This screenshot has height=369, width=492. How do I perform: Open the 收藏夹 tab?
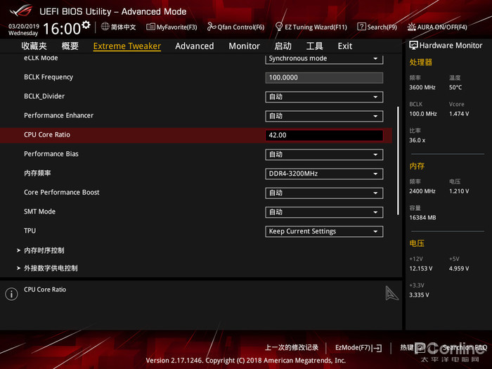(x=34, y=46)
